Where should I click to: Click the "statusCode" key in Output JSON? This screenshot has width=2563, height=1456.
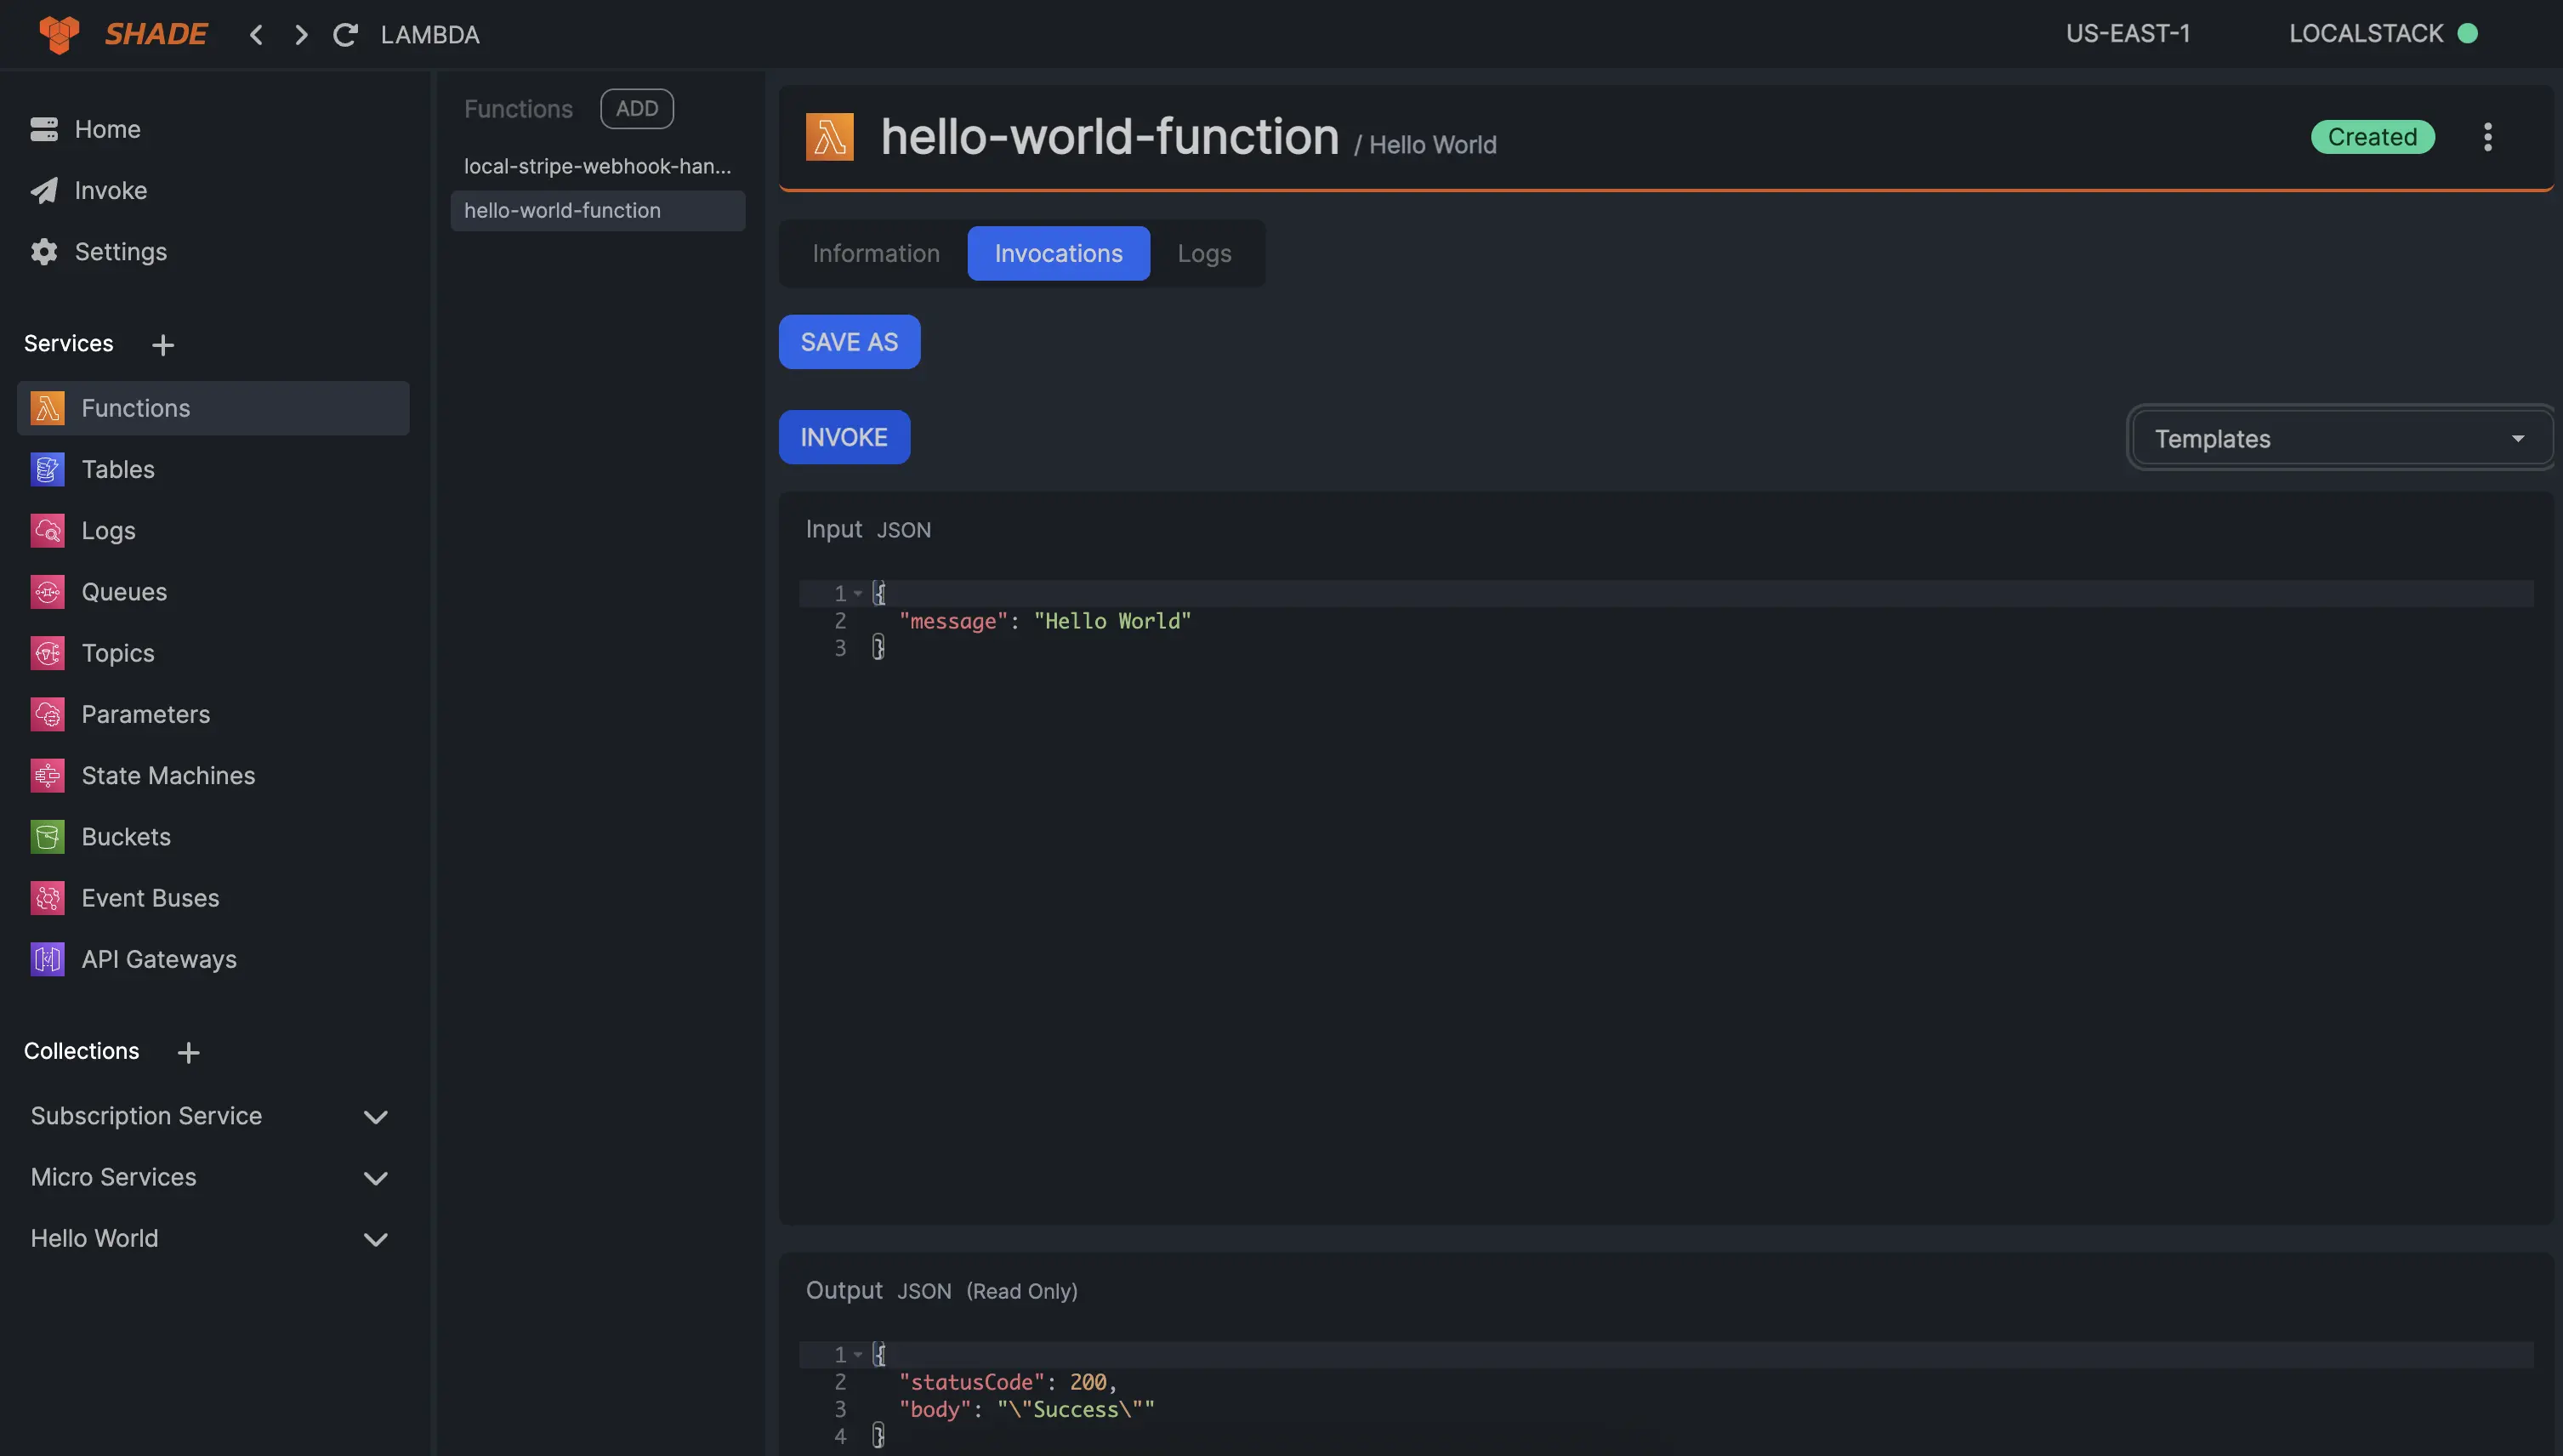[x=972, y=1382]
